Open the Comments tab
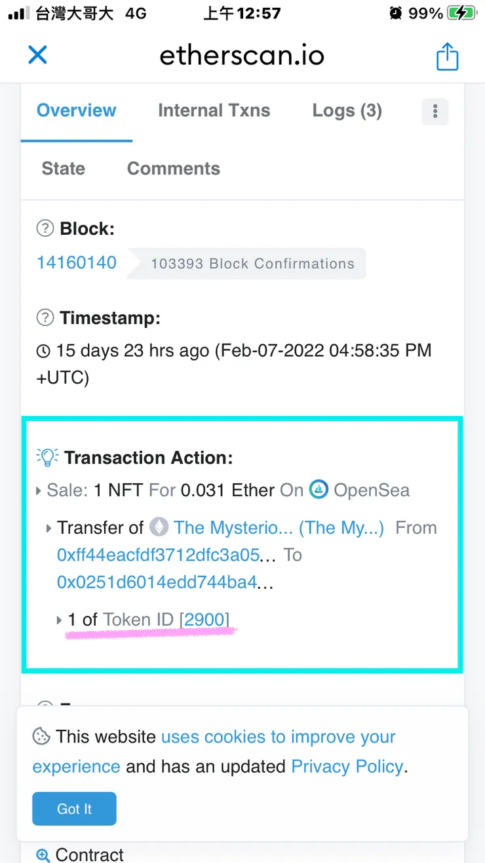This screenshot has height=863, width=485. pos(173,169)
